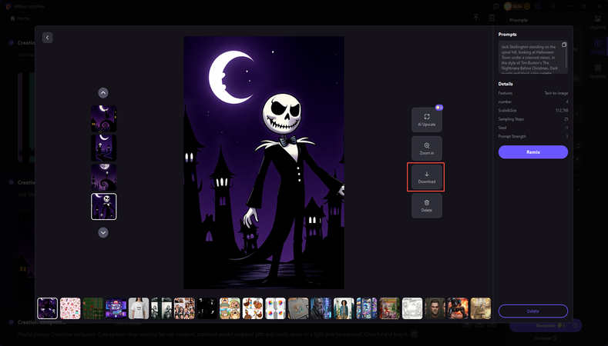Open the cartoon bears thumbnail
Viewport: 608px width, 346px height.
[230, 308]
